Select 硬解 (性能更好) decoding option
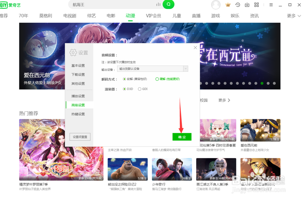The width and height of the screenshot is (302, 200). click(x=168, y=79)
